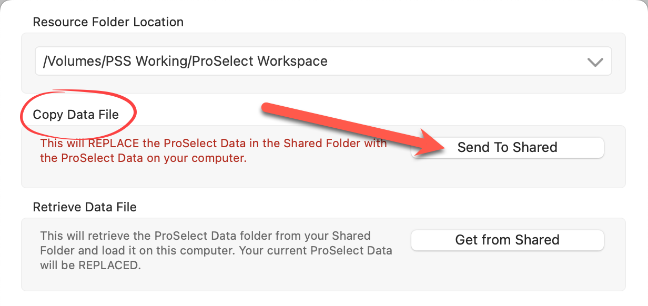
Task: Click "the ProSelect Data on your computer" line
Action: 143,158
